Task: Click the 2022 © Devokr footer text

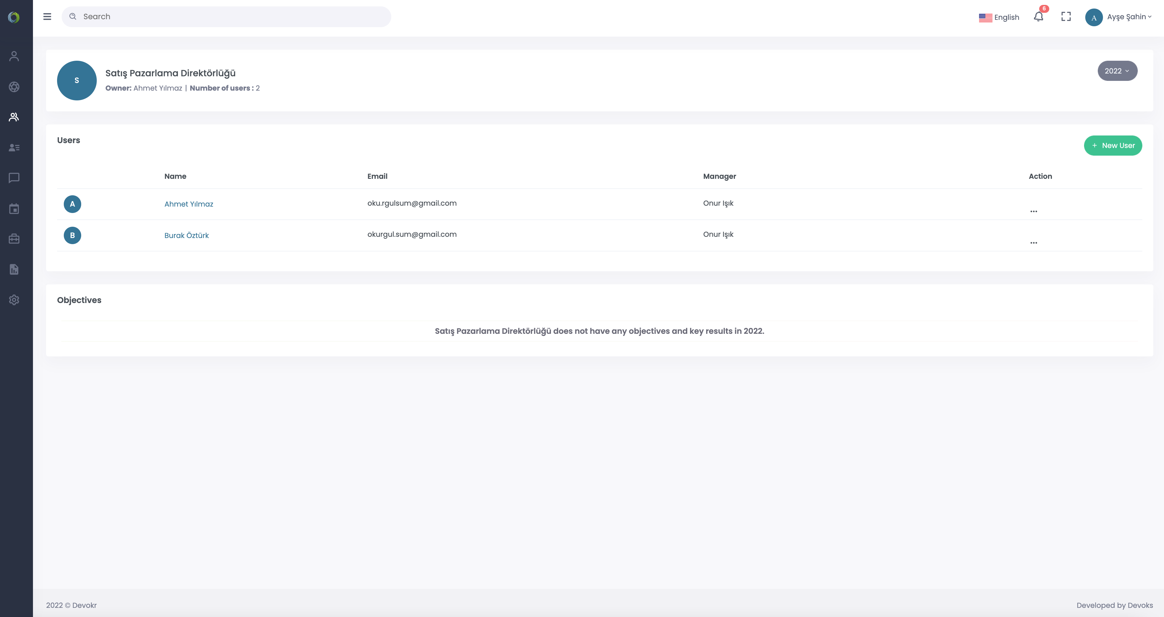Action: pos(71,605)
